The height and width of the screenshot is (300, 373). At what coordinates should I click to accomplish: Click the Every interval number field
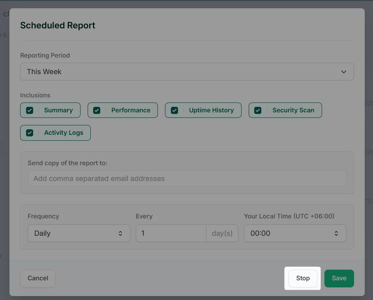(171, 233)
